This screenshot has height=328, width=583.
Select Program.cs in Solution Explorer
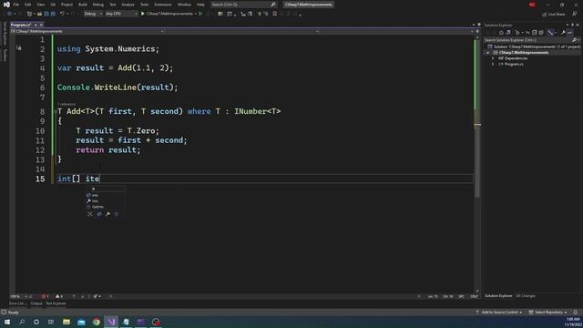tap(514, 65)
